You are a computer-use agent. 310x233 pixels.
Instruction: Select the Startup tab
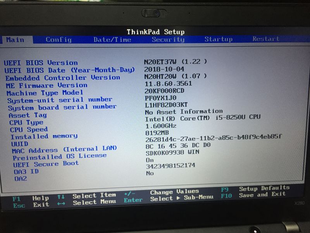pyautogui.click(x=218, y=39)
